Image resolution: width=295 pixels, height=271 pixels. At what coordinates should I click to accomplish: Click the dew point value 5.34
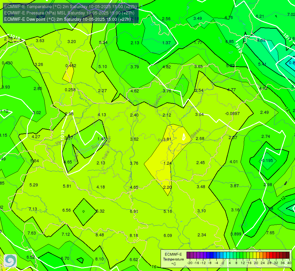[x=103, y=42]
